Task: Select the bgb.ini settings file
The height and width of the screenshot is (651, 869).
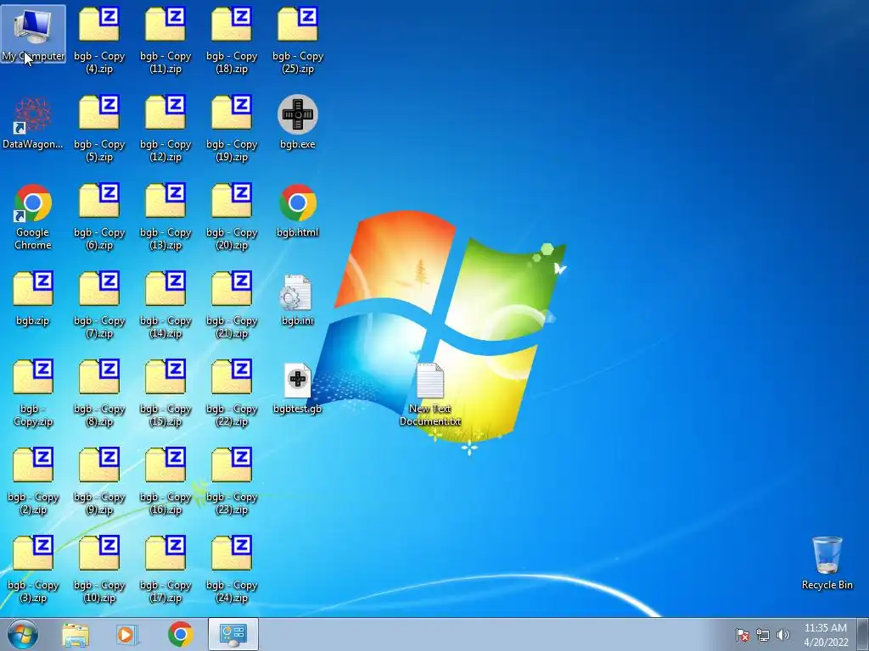Action: (x=298, y=299)
